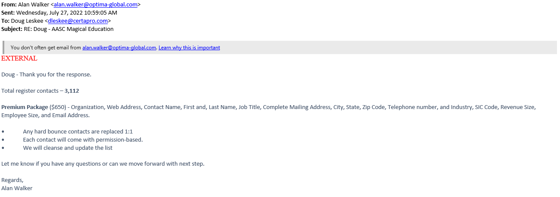Click the bold 'Premium Package' text
Image resolution: width=560 pixels, height=197 pixels.
coord(24,107)
